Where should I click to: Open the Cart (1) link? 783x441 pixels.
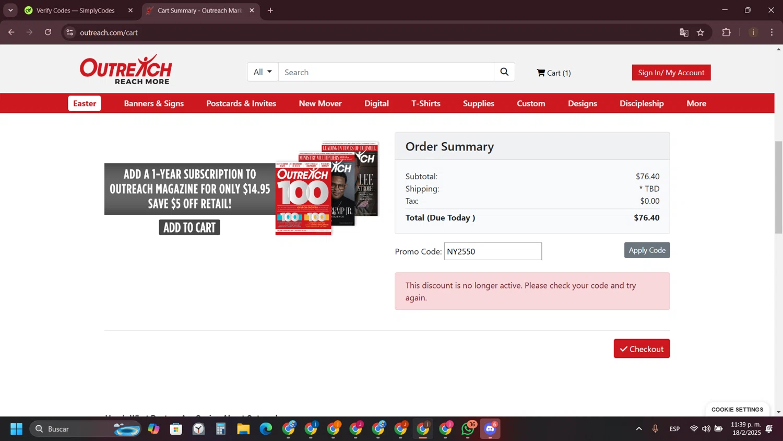554,73
